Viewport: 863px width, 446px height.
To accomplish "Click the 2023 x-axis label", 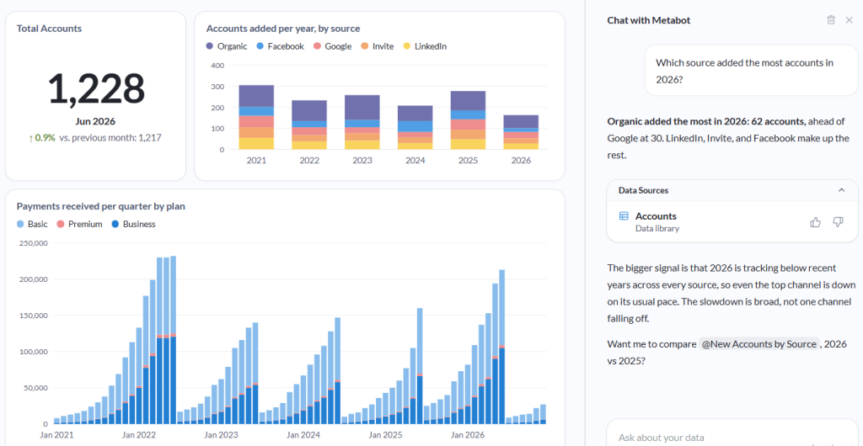I will pos(362,161).
